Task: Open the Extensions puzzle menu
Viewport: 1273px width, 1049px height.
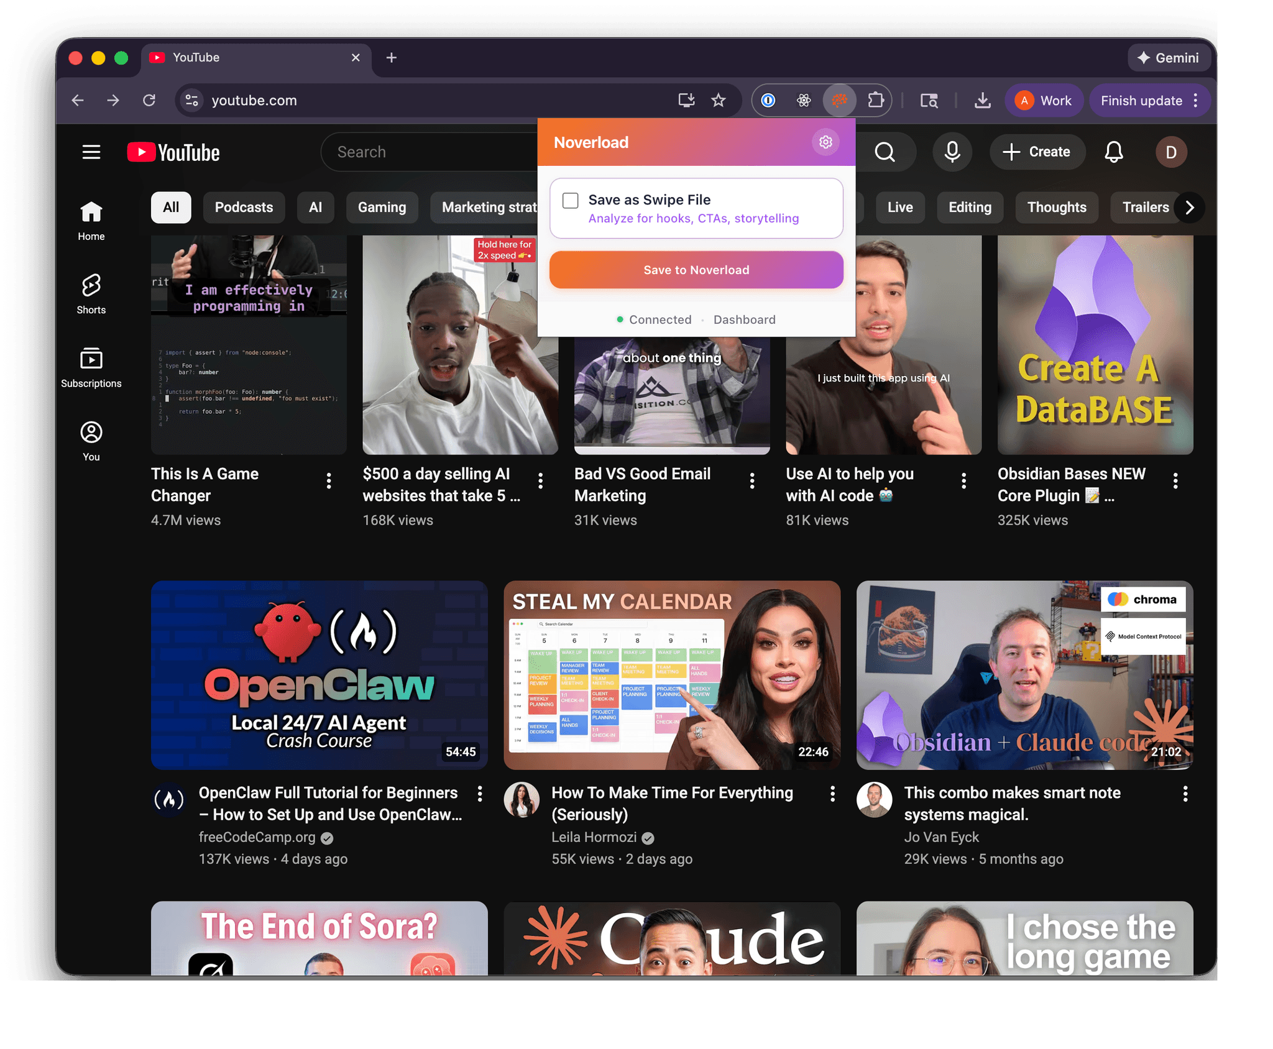Action: pos(875,100)
